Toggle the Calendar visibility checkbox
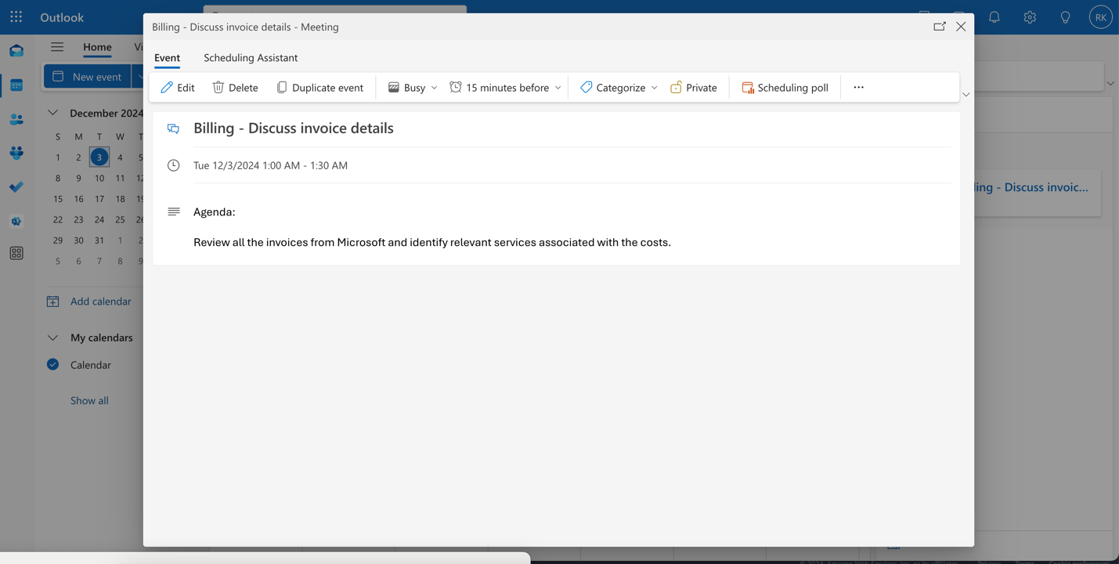 52,364
